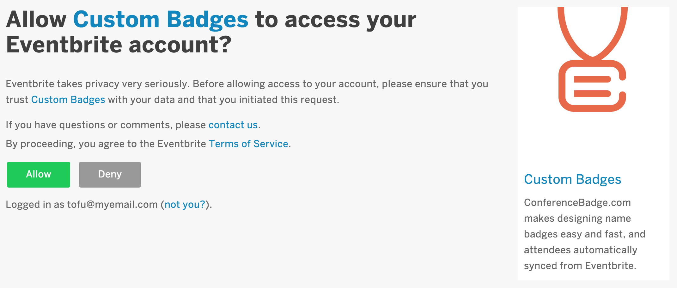Click the orange lanyard badge logo
Viewport: 677px width, 288px height.
coord(592,60)
